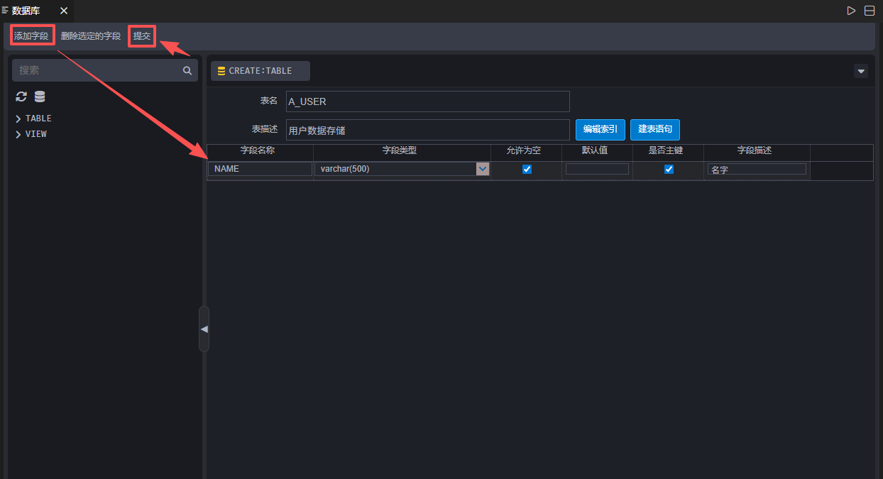Close the 数据库 tab
The height and width of the screenshot is (479, 883).
tap(64, 11)
